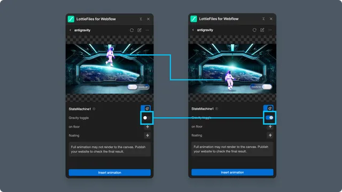The height and width of the screenshot is (192, 342).
Task: Open more options menu in right panel
Action: click(x=270, y=30)
